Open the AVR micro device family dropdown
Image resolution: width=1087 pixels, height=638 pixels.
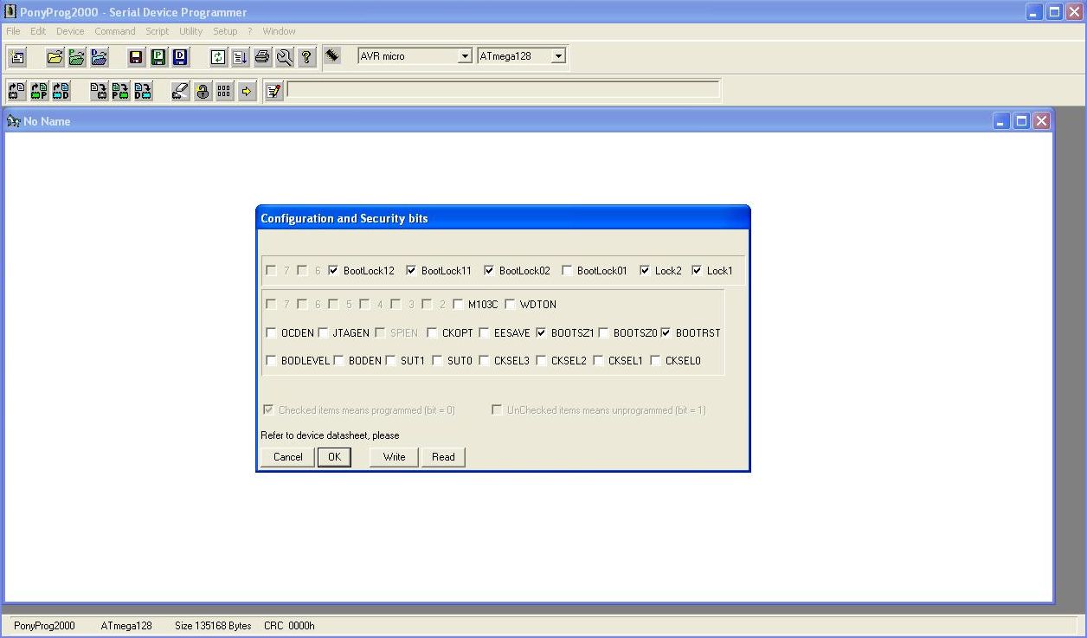(x=465, y=56)
